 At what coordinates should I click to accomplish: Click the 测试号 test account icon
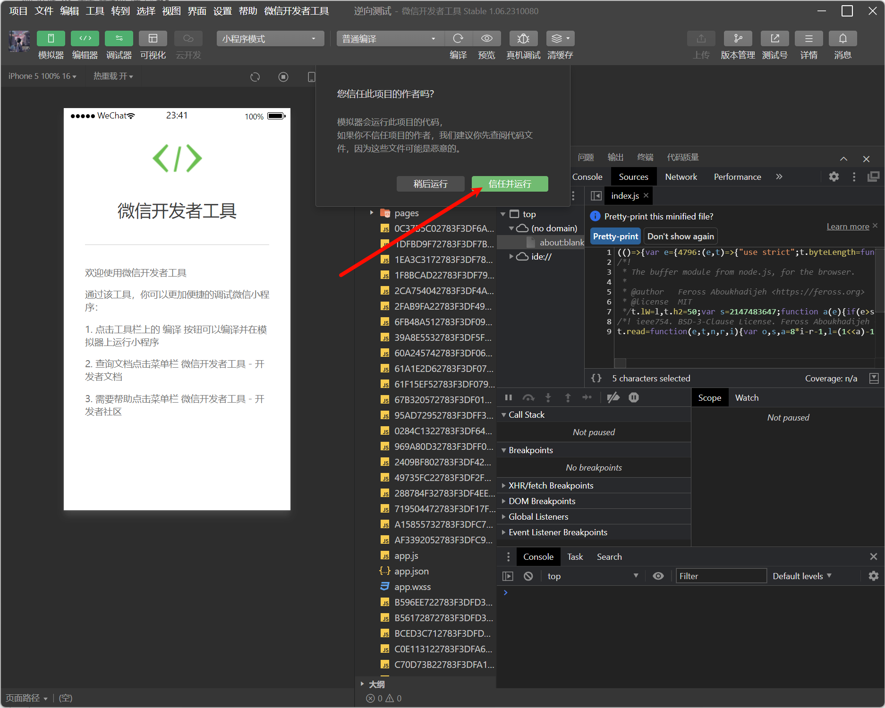point(775,38)
